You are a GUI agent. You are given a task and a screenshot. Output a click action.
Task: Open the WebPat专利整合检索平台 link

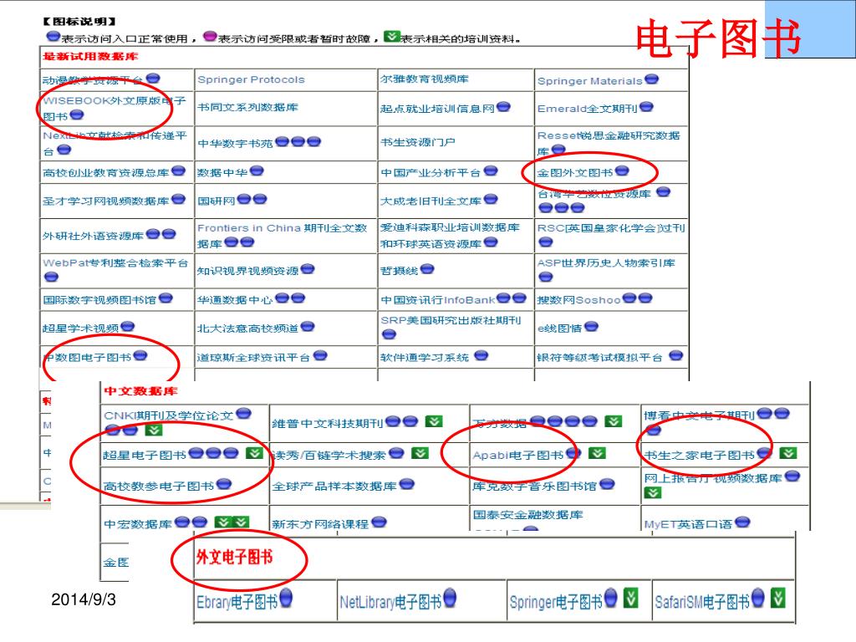point(115,263)
